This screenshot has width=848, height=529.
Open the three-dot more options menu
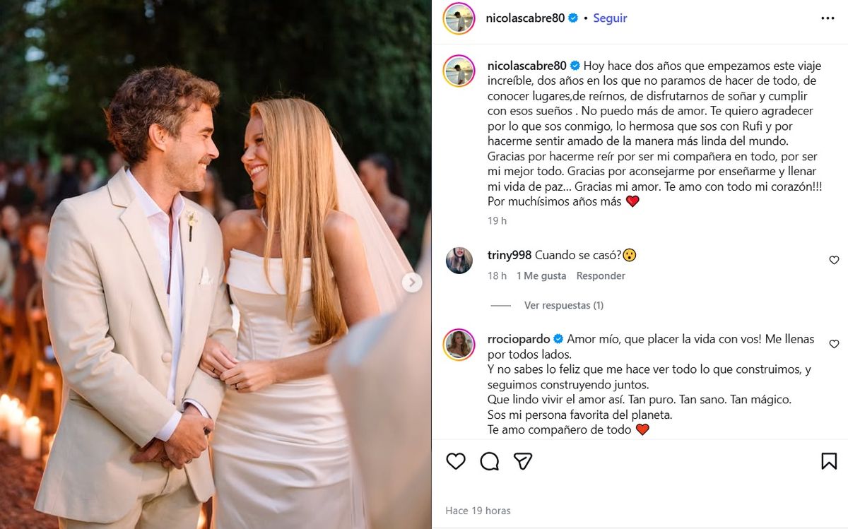click(828, 18)
